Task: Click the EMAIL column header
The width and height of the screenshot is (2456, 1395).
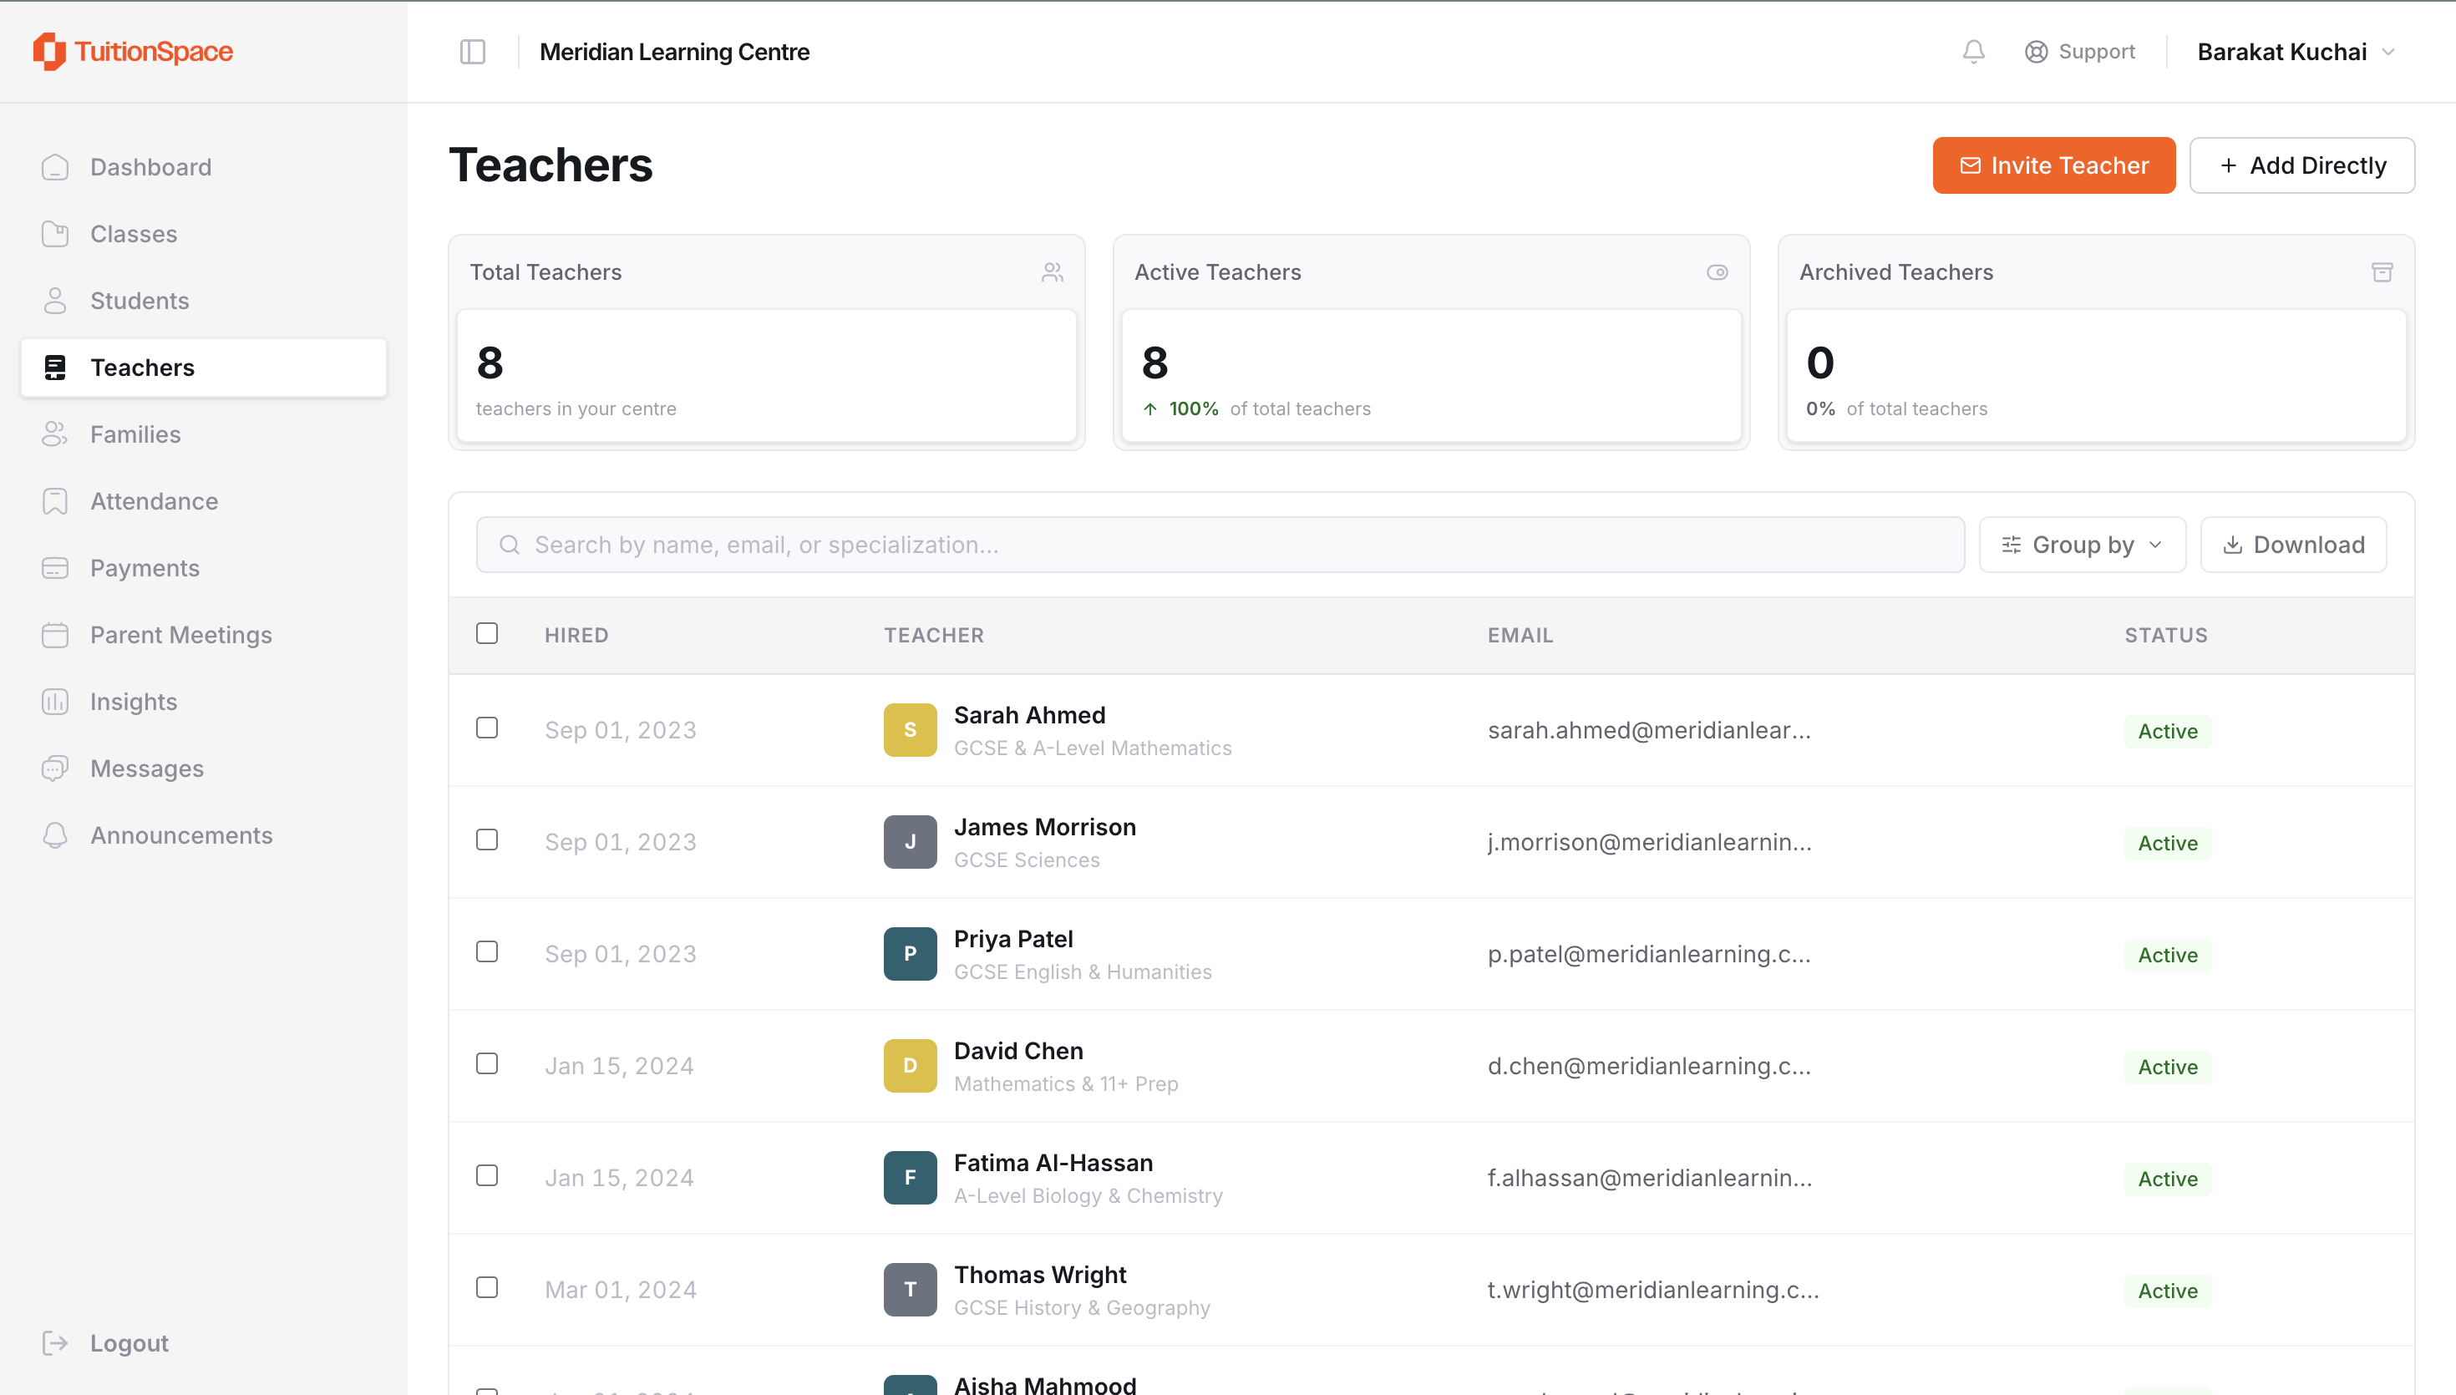Action: (x=1520, y=635)
